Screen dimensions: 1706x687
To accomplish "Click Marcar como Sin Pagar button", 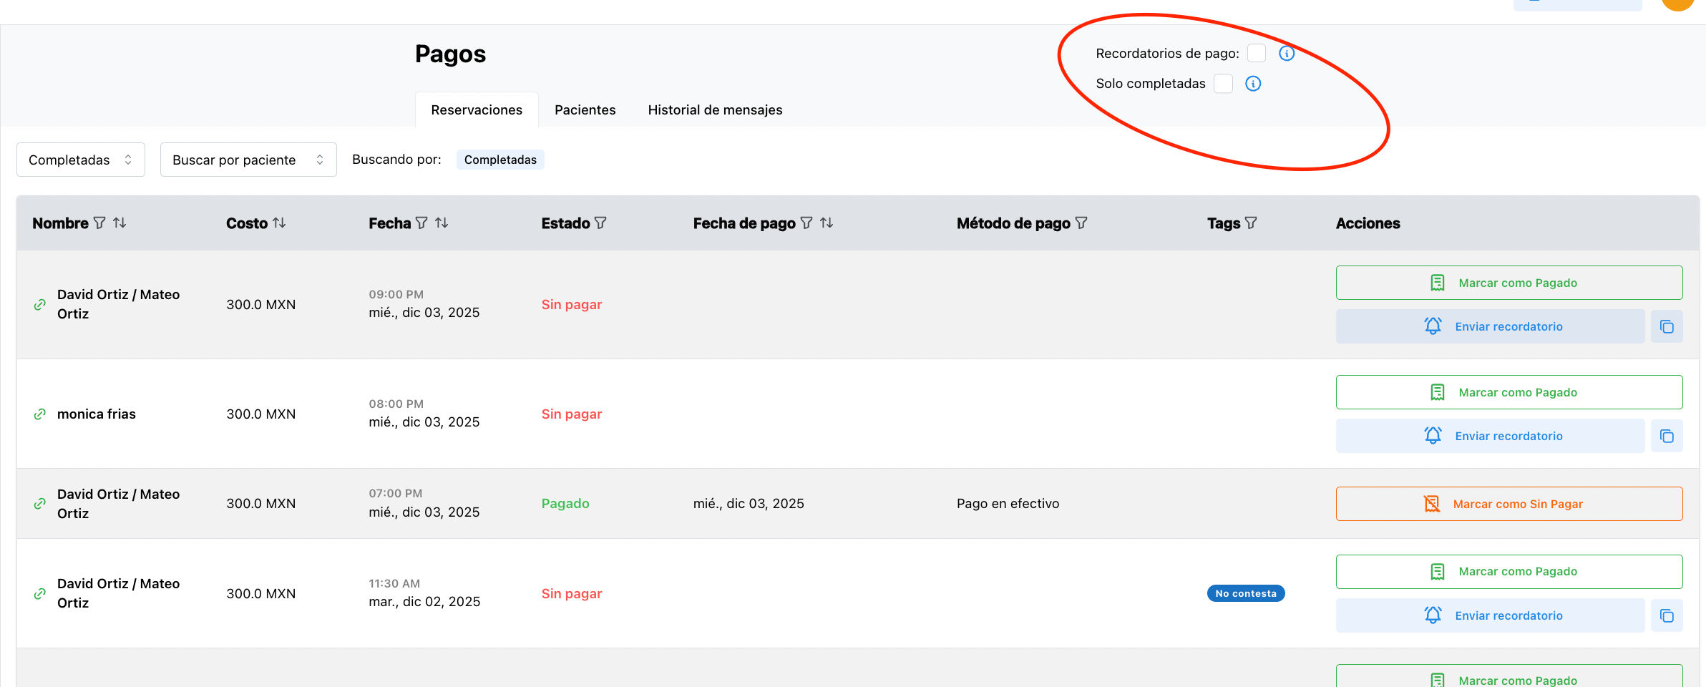I will point(1508,504).
